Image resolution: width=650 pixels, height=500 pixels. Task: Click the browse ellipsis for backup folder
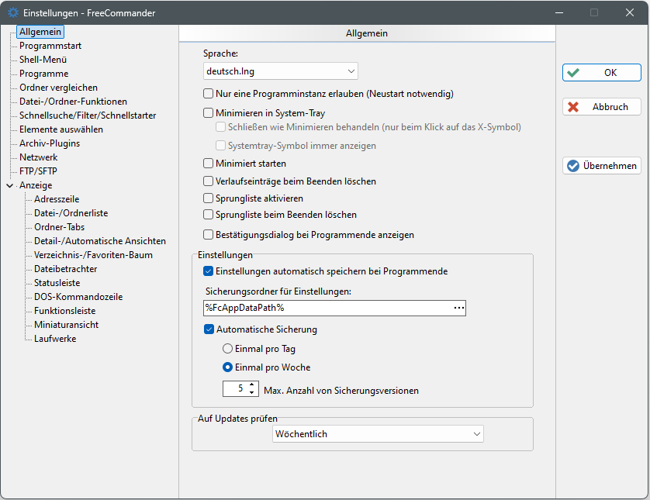[x=459, y=309]
